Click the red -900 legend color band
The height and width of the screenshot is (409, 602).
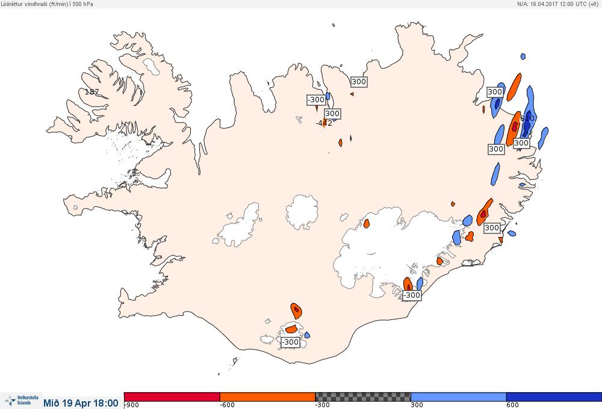pos(172,397)
